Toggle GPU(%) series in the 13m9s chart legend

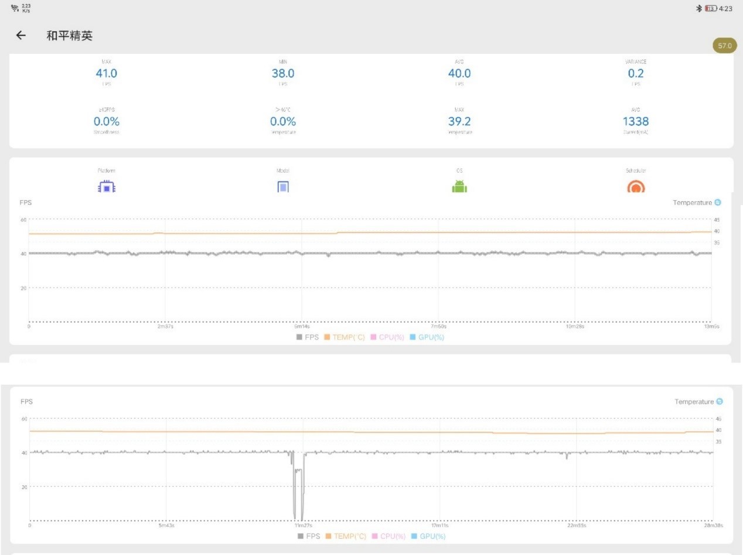tap(427, 337)
